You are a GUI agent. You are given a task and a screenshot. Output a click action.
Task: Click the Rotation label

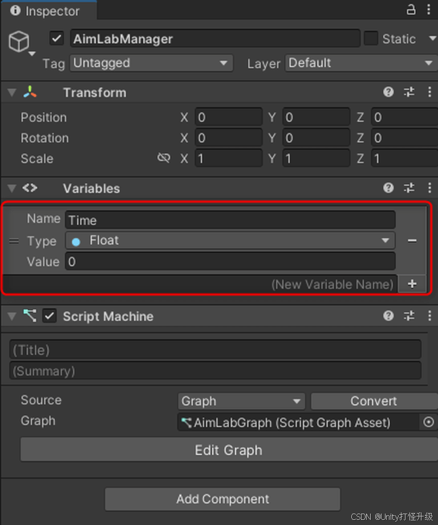pyautogui.click(x=45, y=138)
